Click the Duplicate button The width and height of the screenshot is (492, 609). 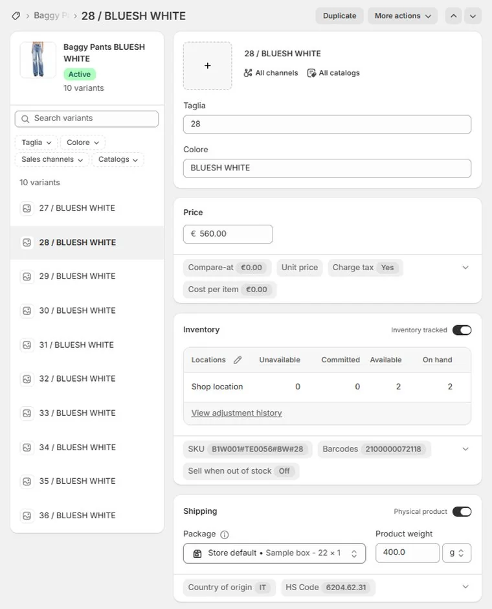coord(339,16)
